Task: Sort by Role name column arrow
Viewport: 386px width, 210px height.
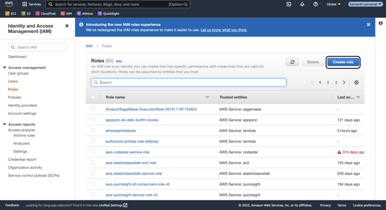Action: 207,98
